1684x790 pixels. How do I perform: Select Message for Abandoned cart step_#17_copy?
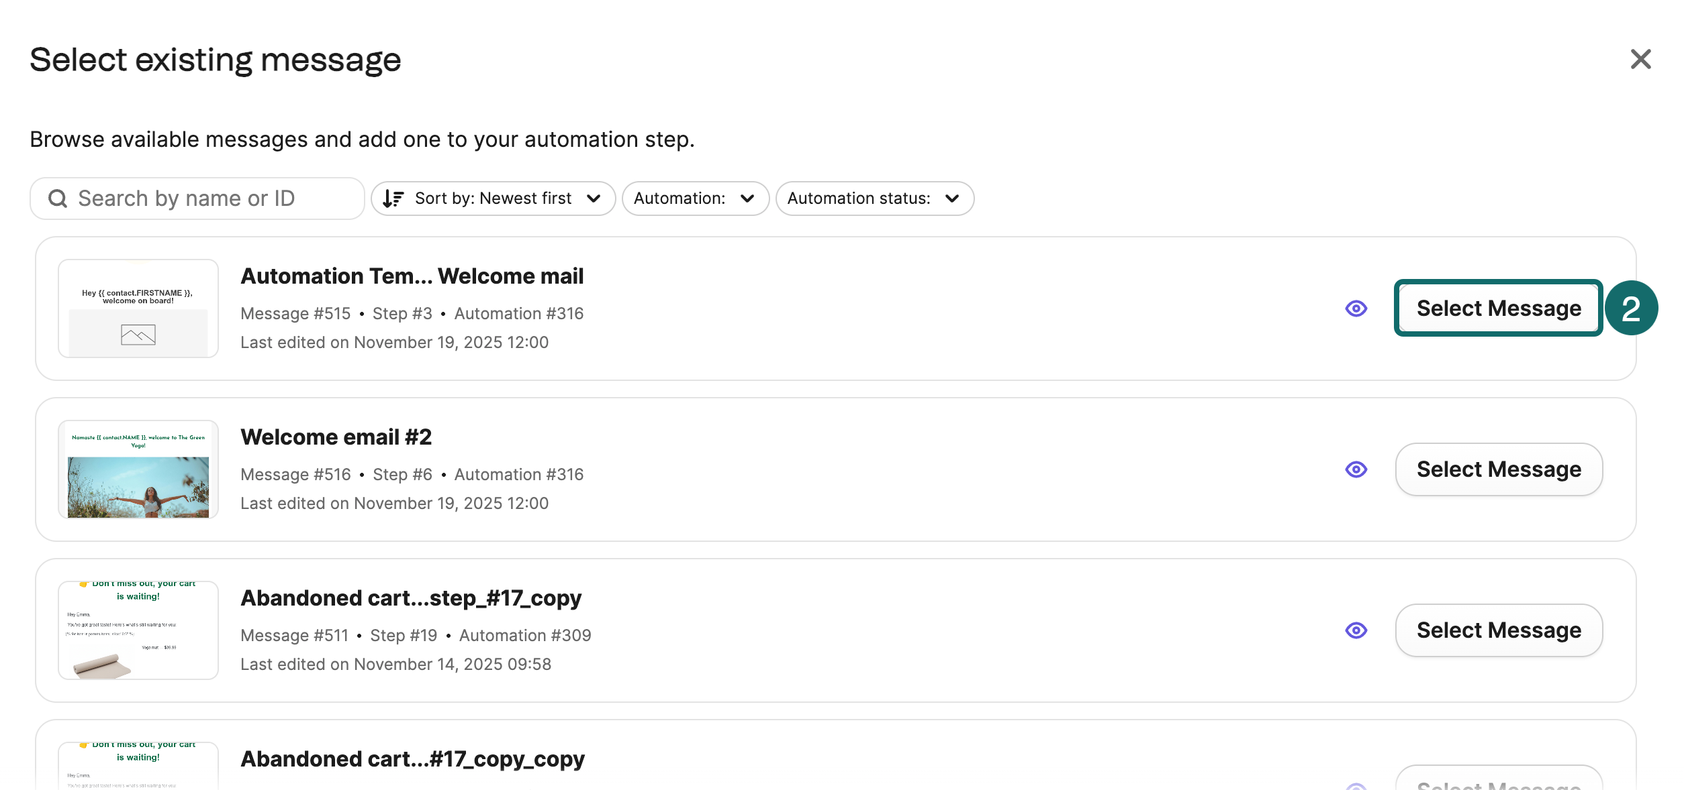[1498, 630]
